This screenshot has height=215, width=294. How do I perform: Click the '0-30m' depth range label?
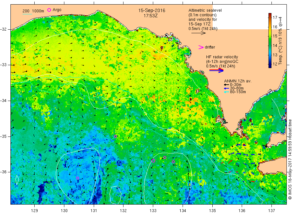[236, 85]
